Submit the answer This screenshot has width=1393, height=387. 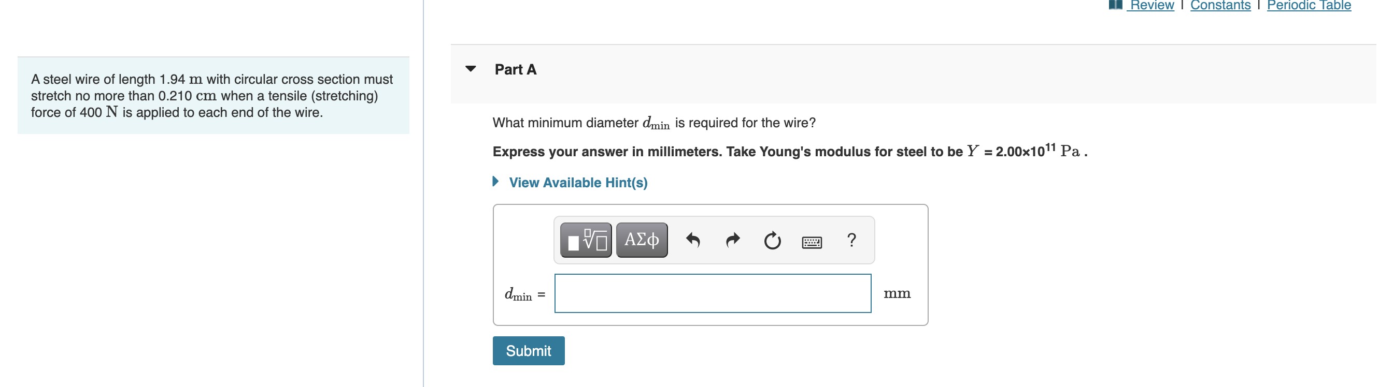coord(528,351)
